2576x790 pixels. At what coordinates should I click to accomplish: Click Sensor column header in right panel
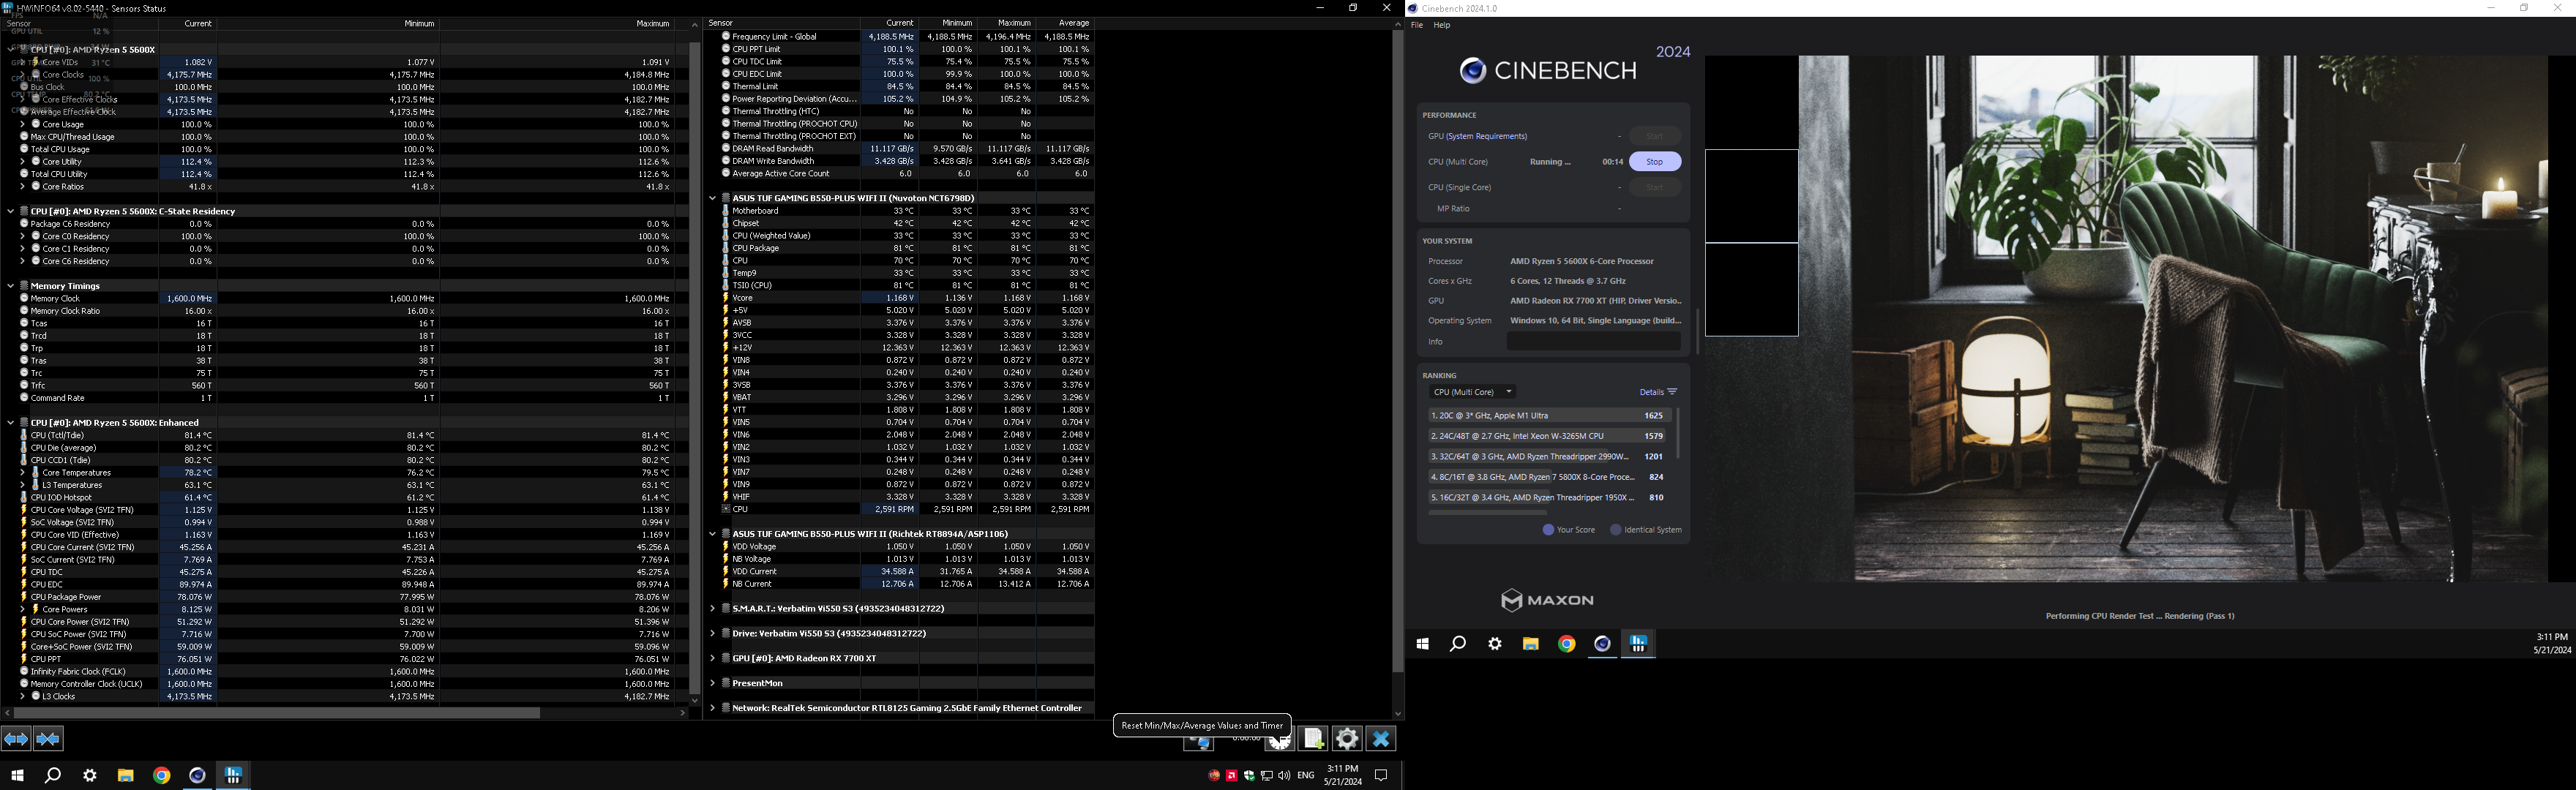coord(782,23)
